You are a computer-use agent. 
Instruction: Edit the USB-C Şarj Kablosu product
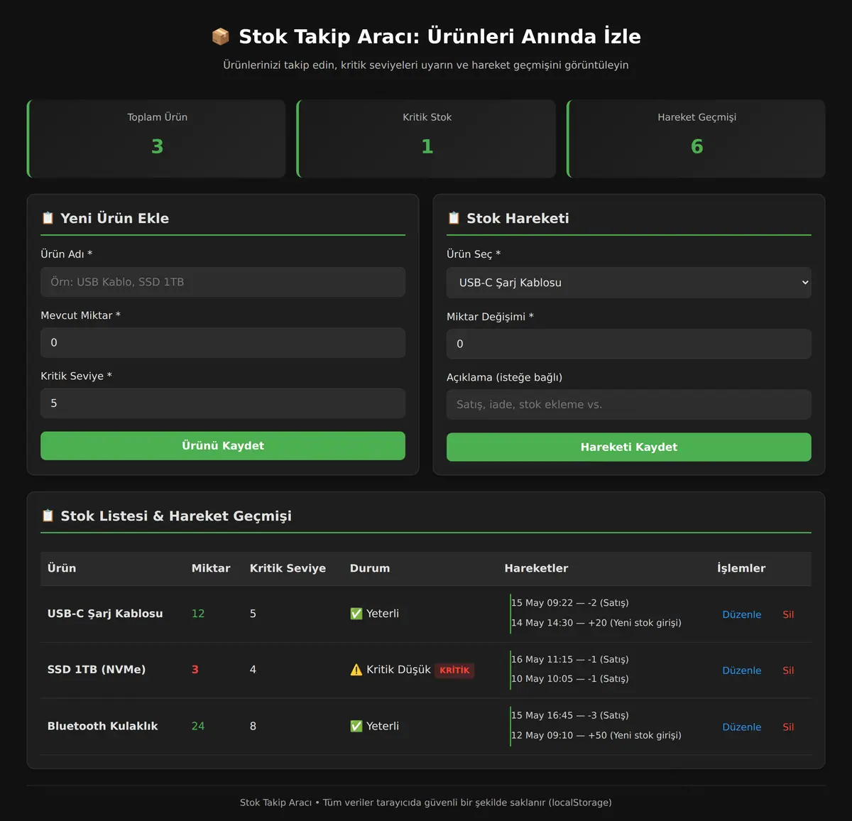point(742,614)
